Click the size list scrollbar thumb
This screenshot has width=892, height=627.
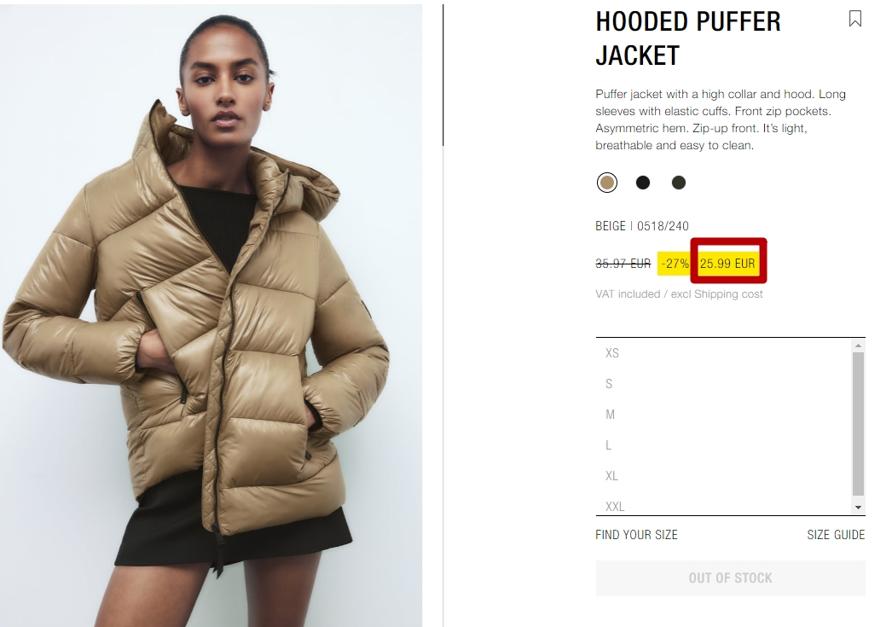click(858, 424)
